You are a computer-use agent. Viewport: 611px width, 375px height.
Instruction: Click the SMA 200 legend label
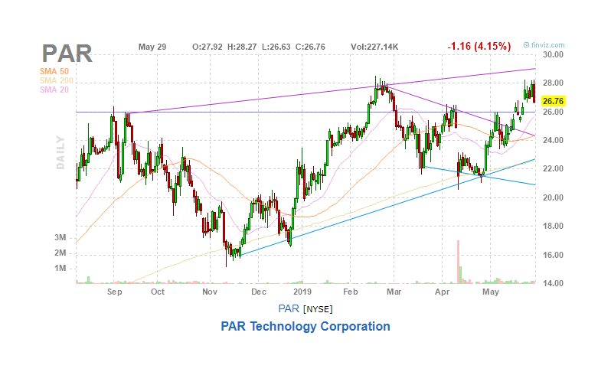[x=57, y=80]
